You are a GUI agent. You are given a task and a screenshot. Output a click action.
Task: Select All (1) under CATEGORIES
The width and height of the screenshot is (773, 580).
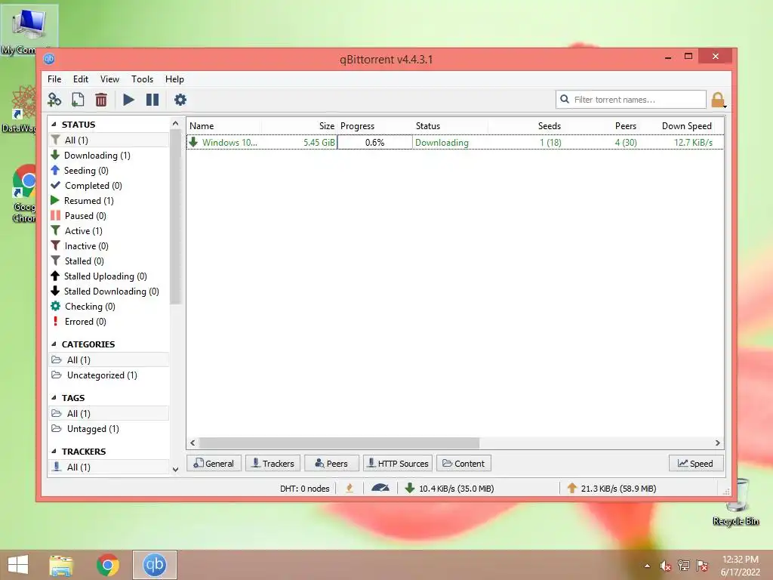tap(109, 360)
